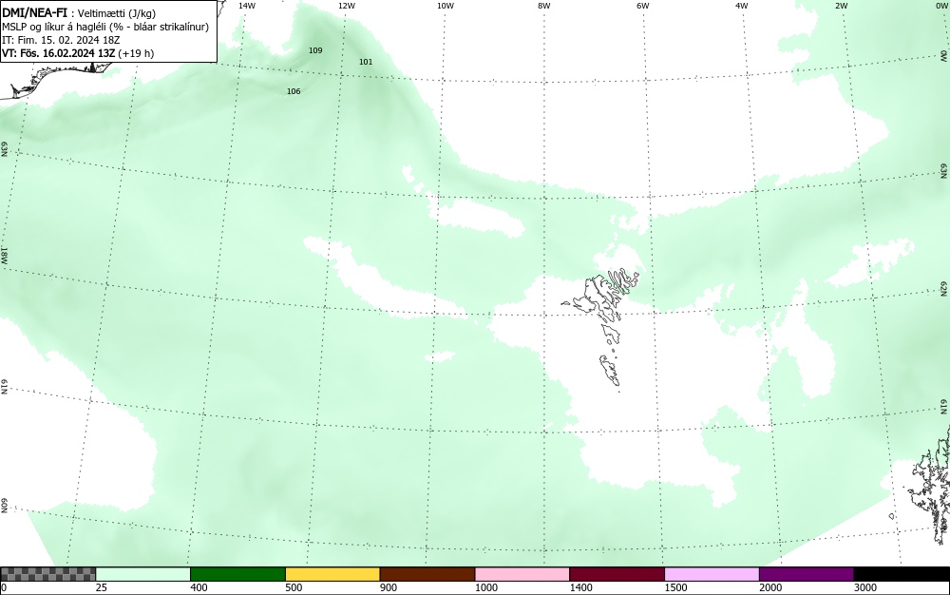
Task: Click the '900' legend value
Action: (x=389, y=587)
